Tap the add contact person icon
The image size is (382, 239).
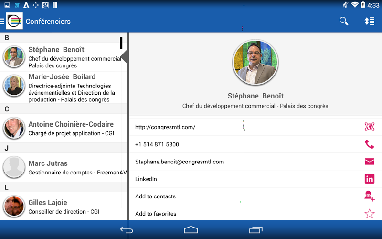(x=369, y=196)
